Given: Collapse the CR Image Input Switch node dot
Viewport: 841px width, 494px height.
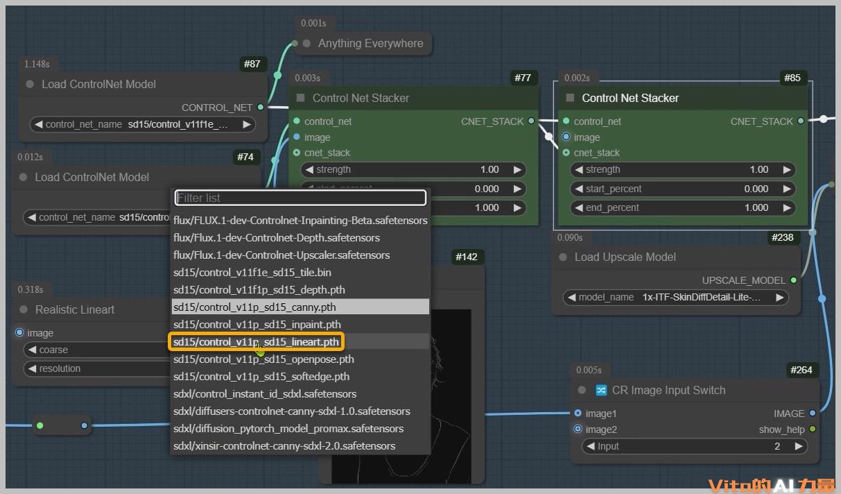Looking at the screenshot, I should (582, 390).
